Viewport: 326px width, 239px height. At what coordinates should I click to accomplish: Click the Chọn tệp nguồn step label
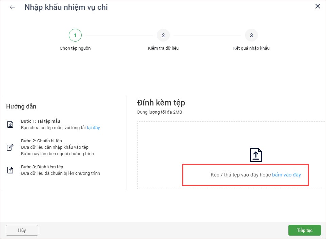75,48
